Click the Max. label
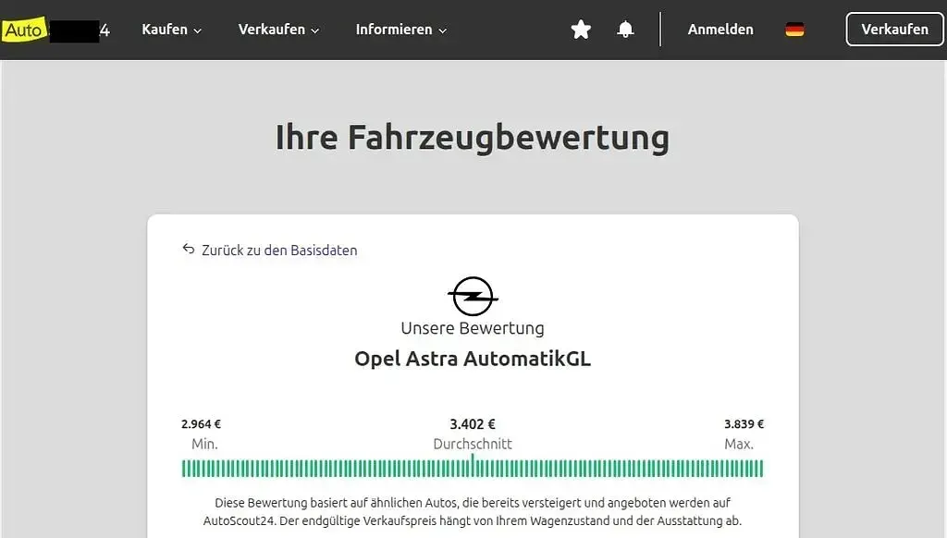The width and height of the screenshot is (947, 538). [x=739, y=444]
